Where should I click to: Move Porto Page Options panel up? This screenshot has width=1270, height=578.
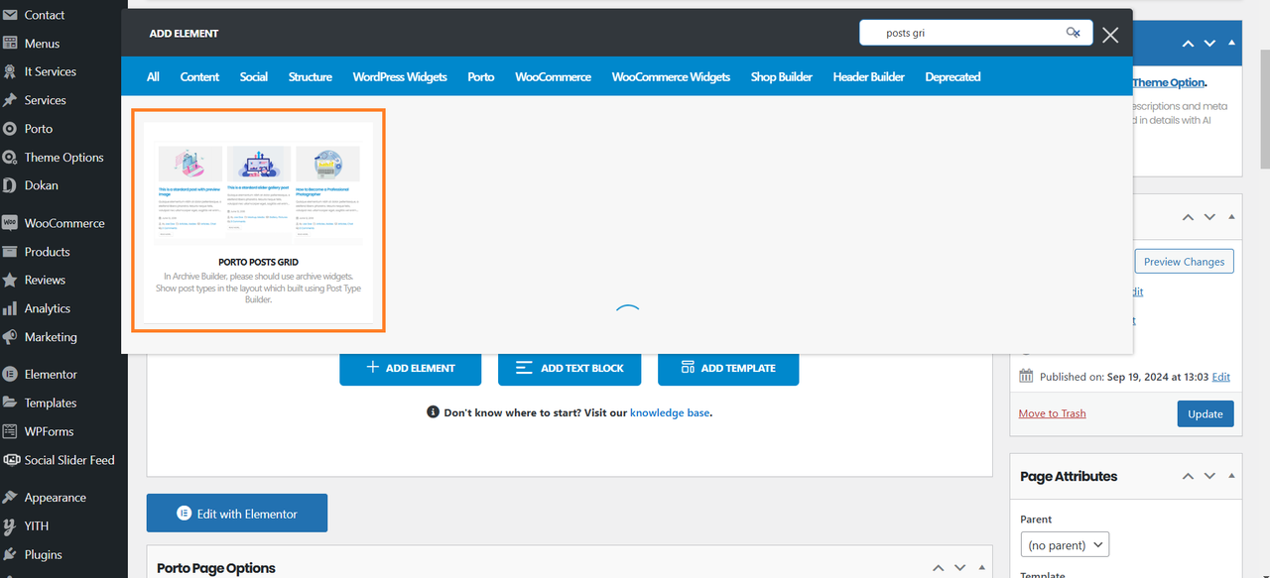pyautogui.click(x=939, y=568)
